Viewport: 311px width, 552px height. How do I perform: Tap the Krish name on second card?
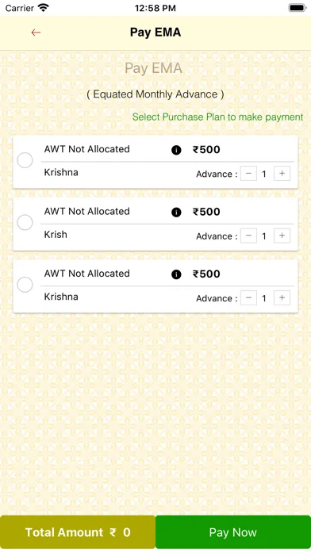[x=56, y=235]
